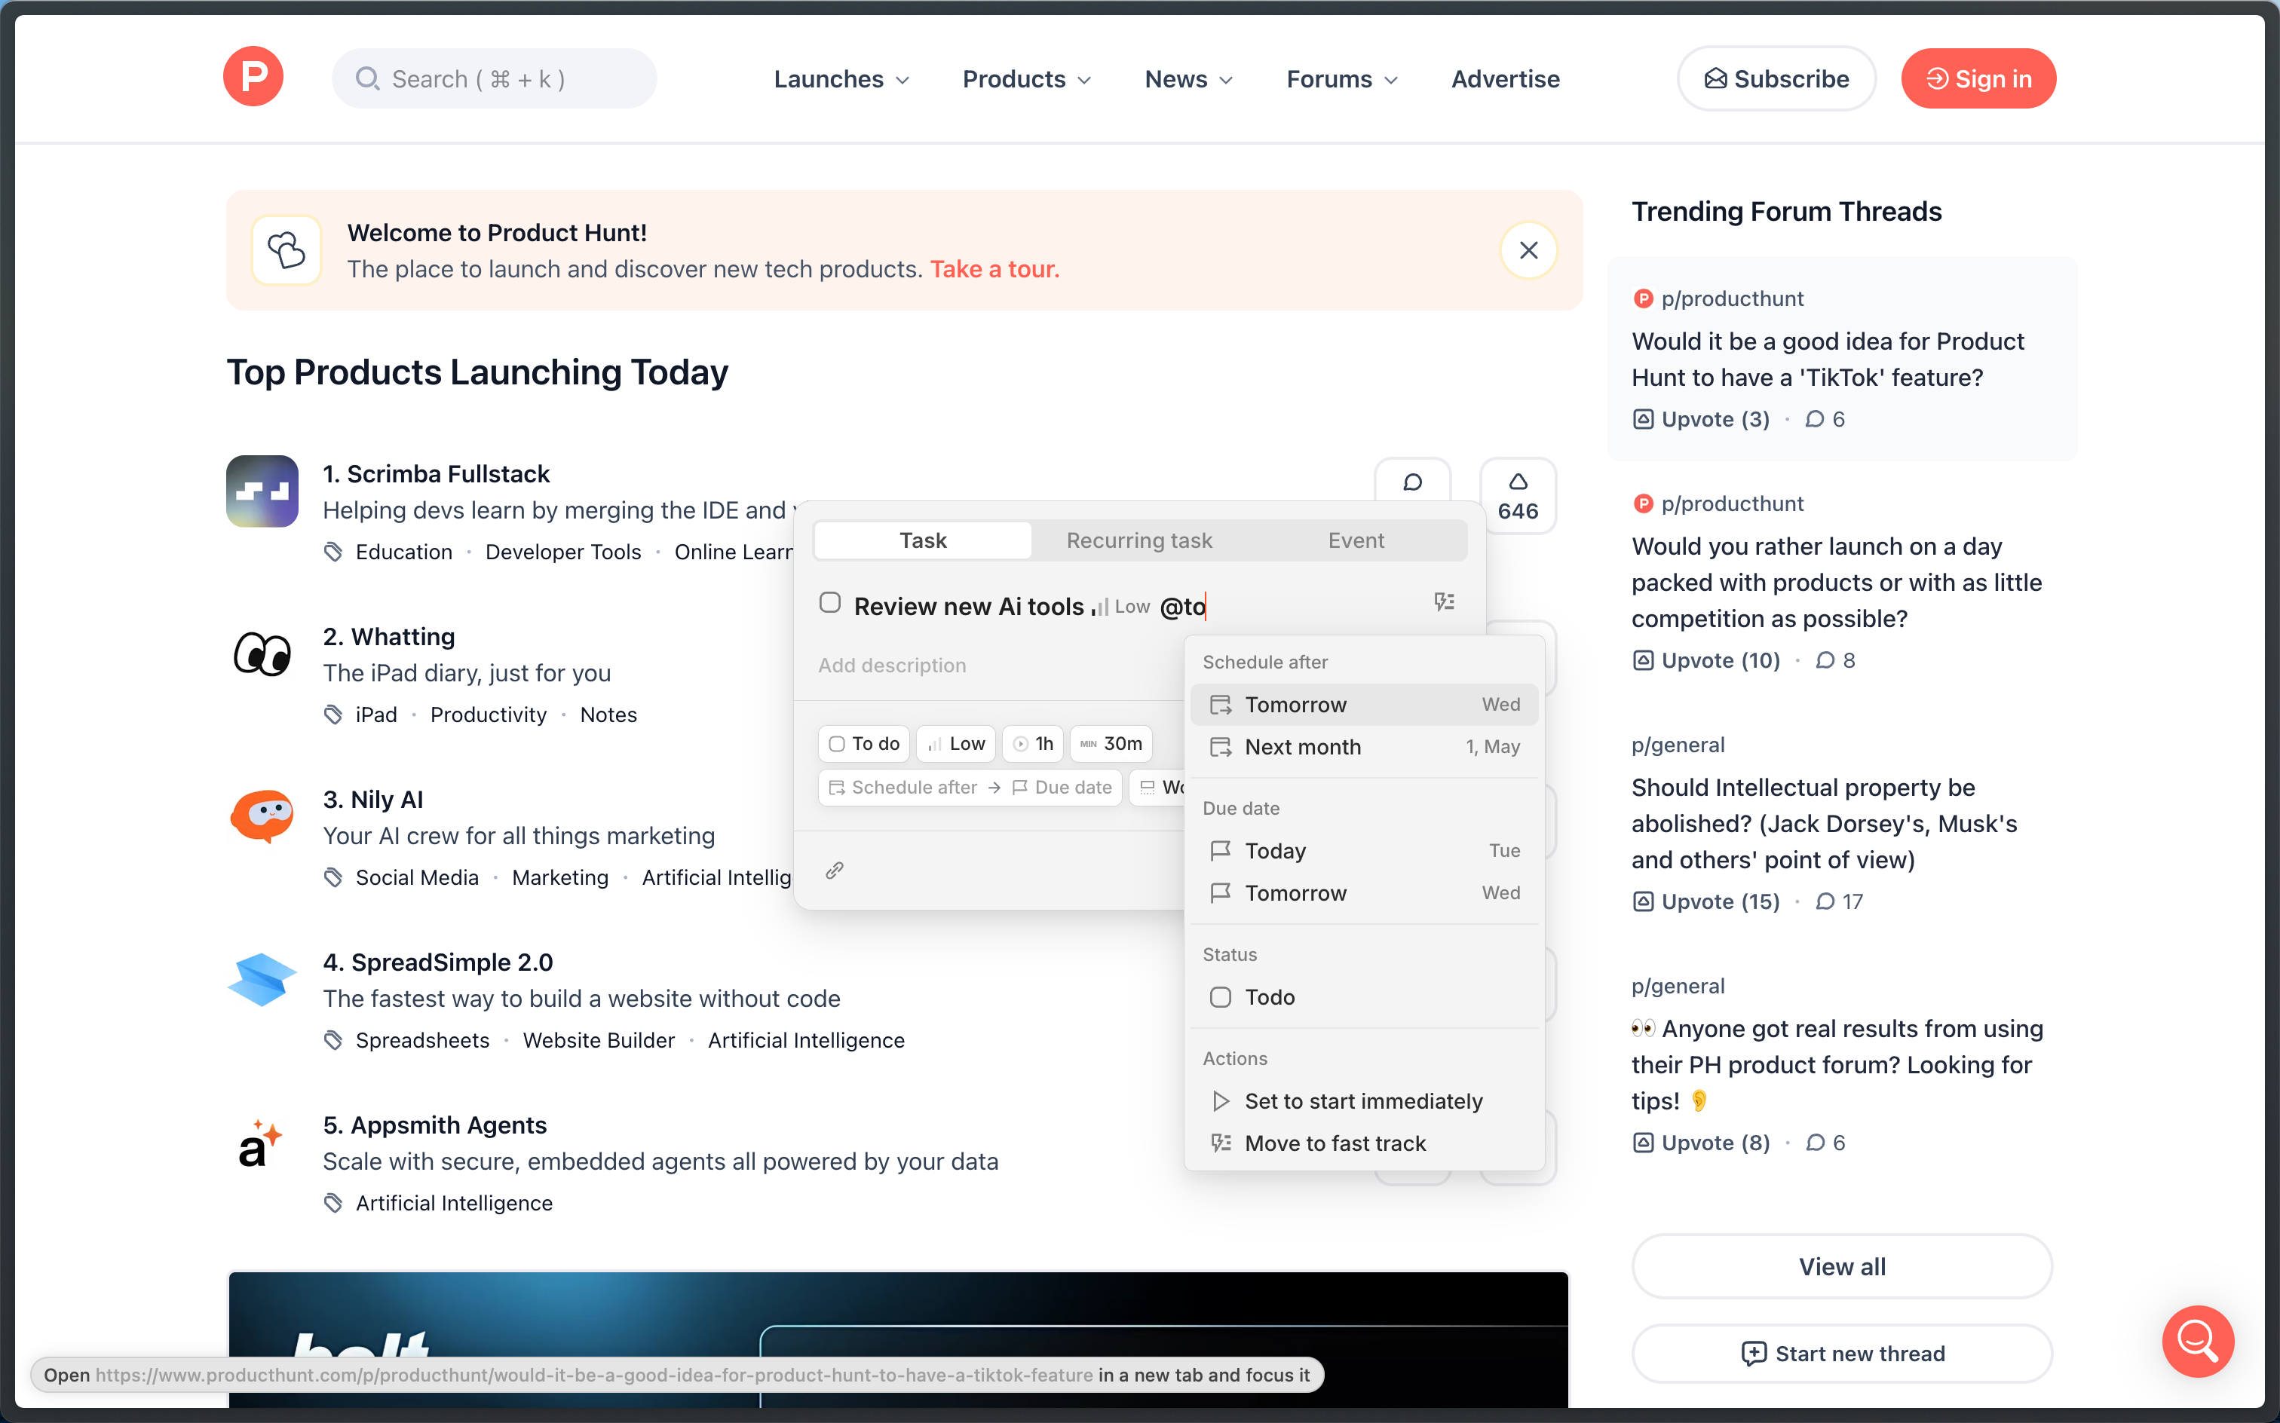Click the search magnifier icon in header
Image resolution: width=2280 pixels, height=1423 pixels.
click(367, 78)
